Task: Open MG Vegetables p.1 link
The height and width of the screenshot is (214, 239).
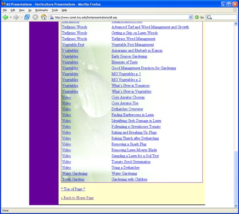Action: (x=126, y=74)
